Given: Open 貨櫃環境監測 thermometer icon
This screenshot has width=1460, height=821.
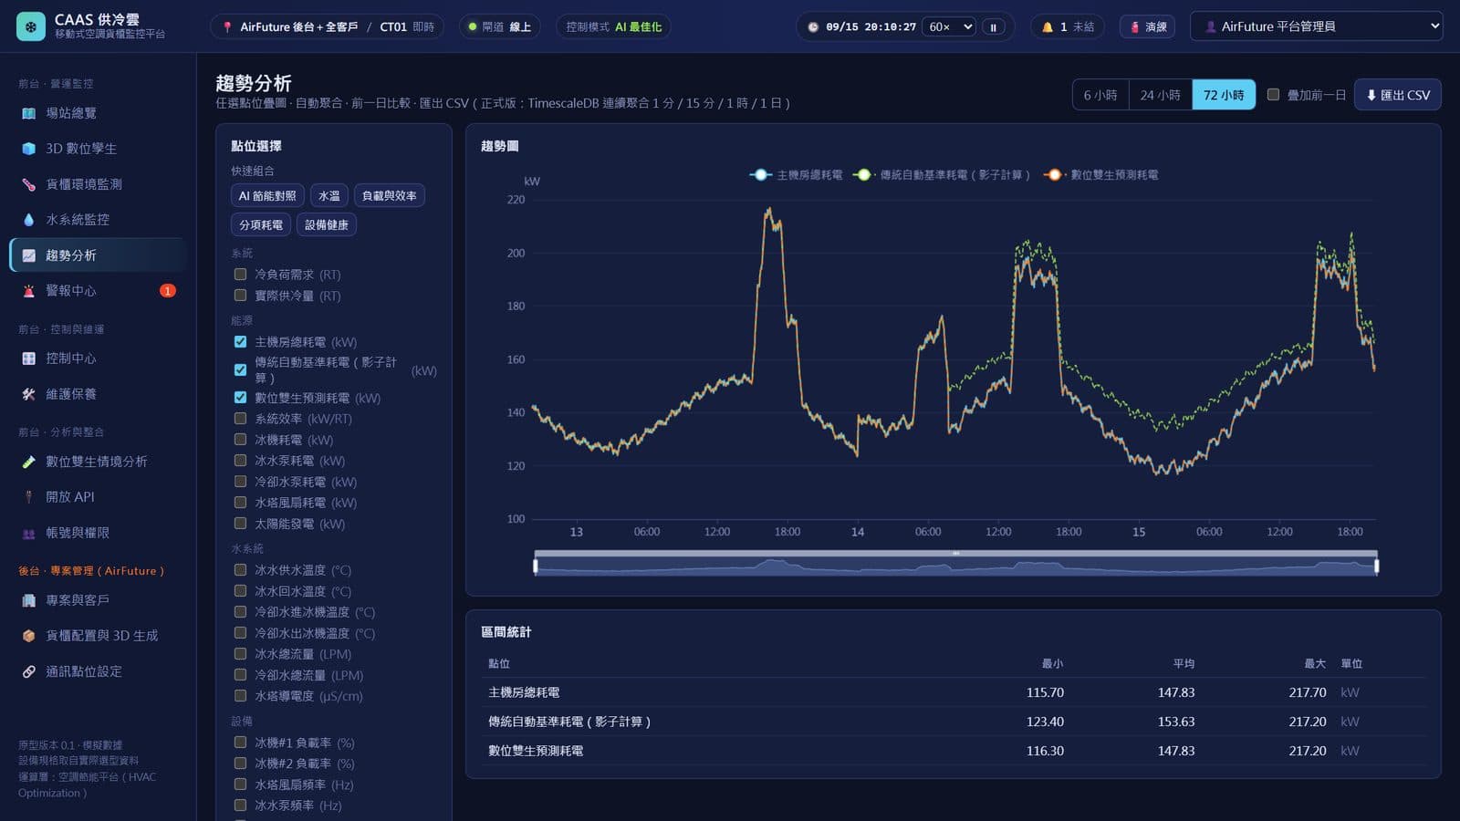Looking at the screenshot, I should 28,184.
